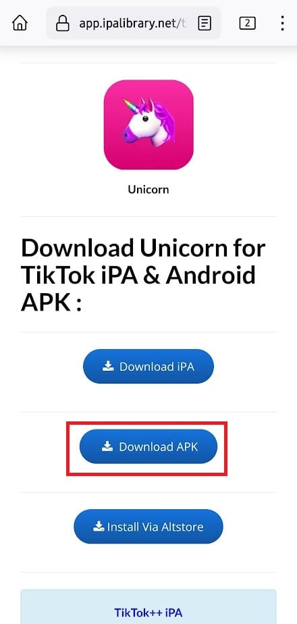This screenshot has height=624, width=297.
Task: Open site security info via lock icon
Action: 62,24
